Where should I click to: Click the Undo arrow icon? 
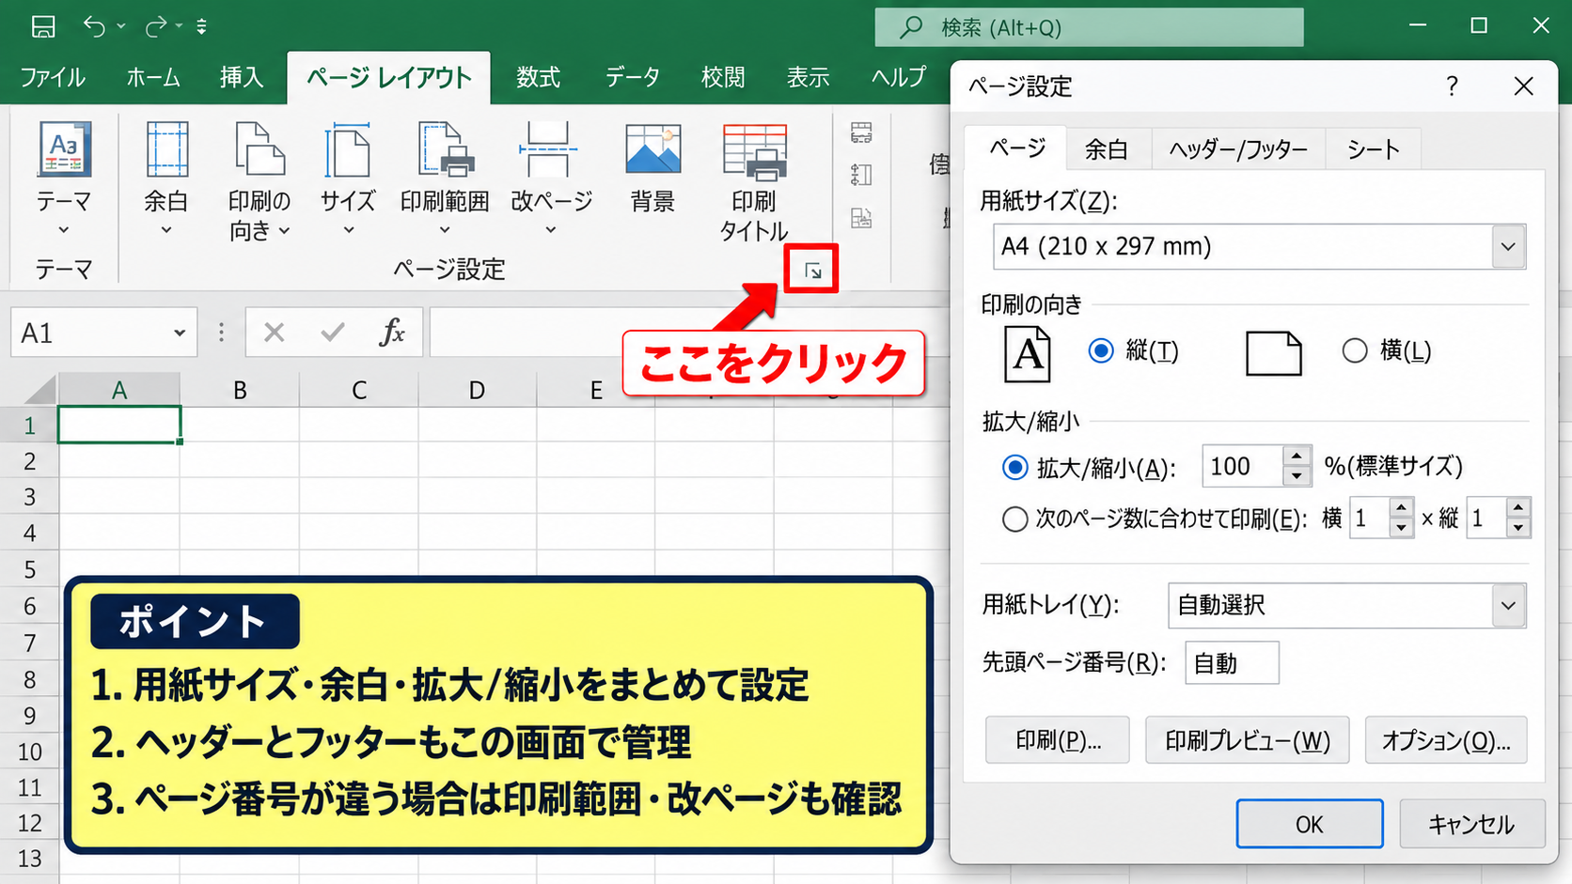pyautogui.click(x=95, y=26)
